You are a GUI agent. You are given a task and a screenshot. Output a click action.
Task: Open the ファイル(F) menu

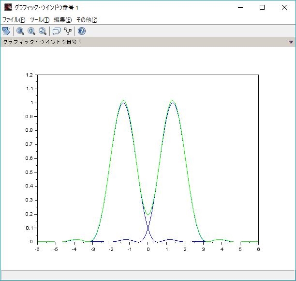14,20
